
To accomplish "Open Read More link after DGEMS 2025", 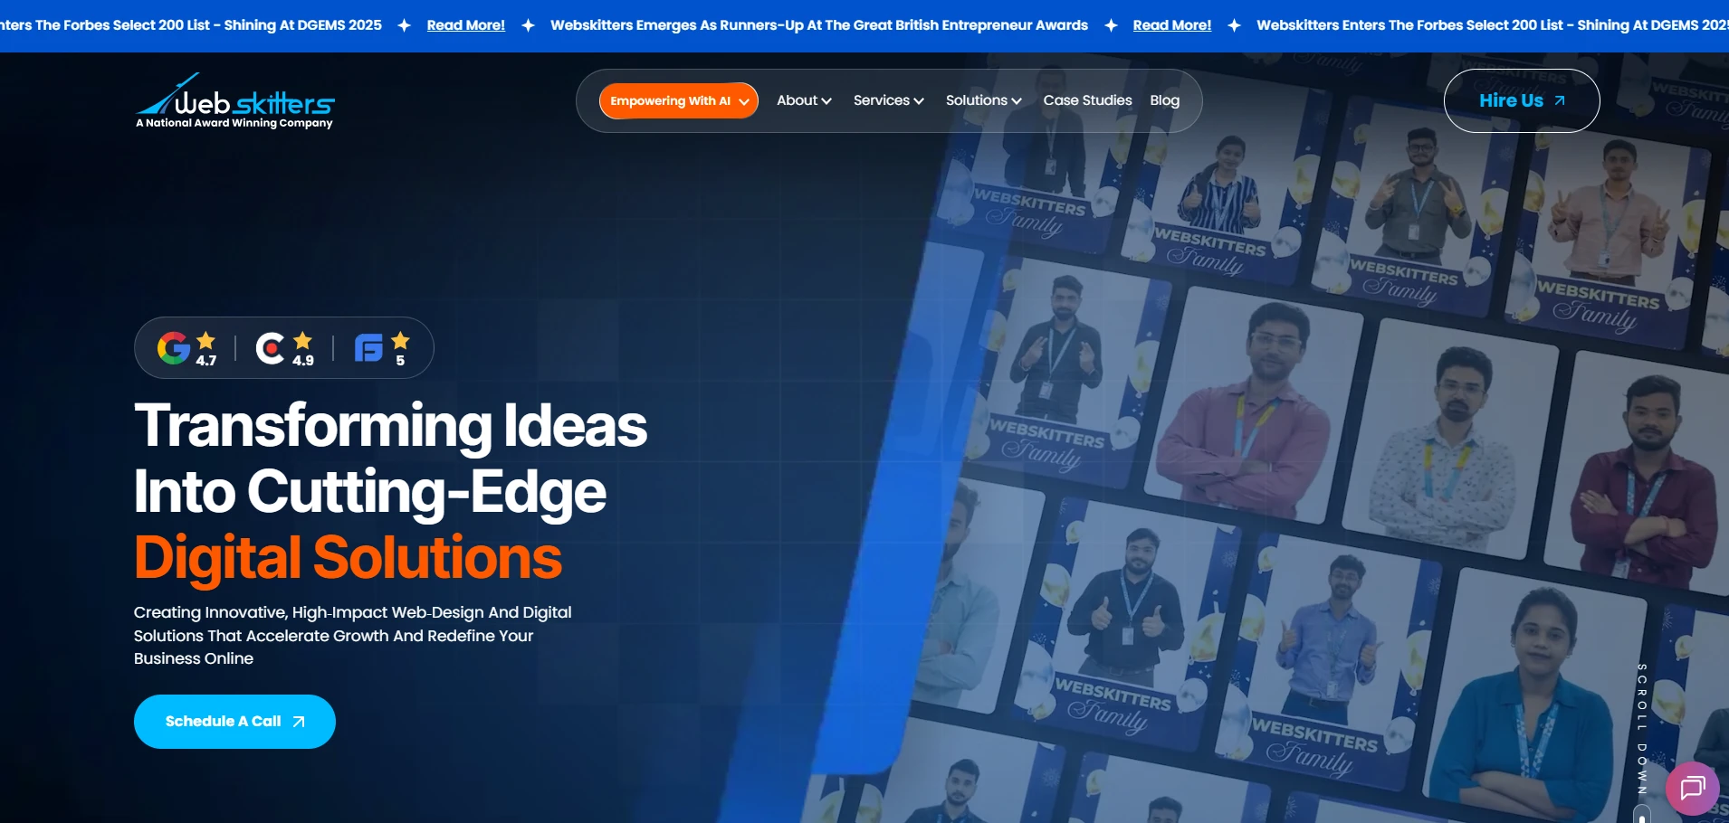I will click(465, 25).
